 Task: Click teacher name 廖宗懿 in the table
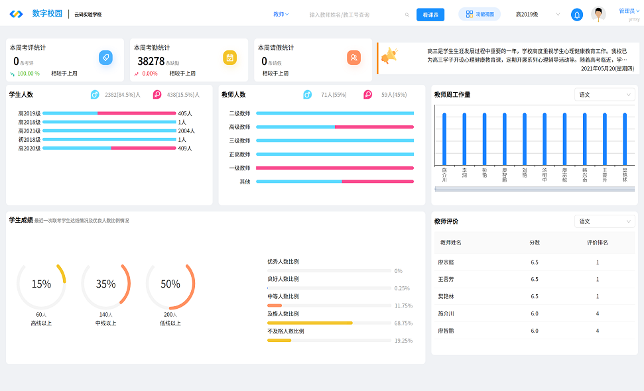click(x=447, y=262)
